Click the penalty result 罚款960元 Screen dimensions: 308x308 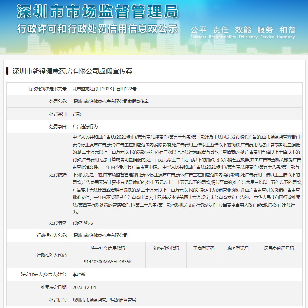point(83,223)
